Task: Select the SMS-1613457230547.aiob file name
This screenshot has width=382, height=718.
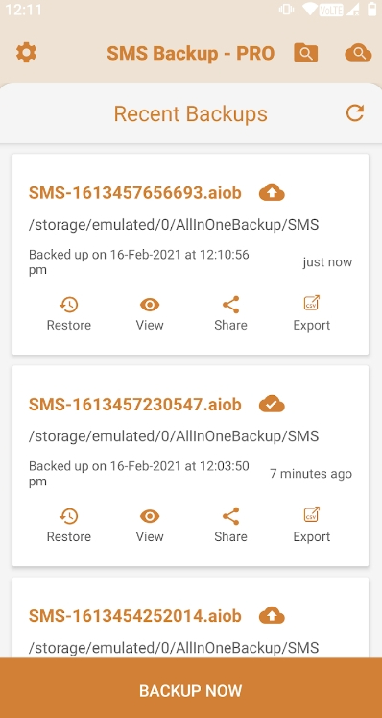Action: (135, 405)
